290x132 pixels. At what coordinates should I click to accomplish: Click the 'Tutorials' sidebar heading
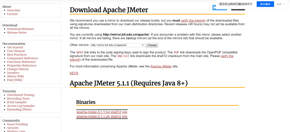point(9,91)
